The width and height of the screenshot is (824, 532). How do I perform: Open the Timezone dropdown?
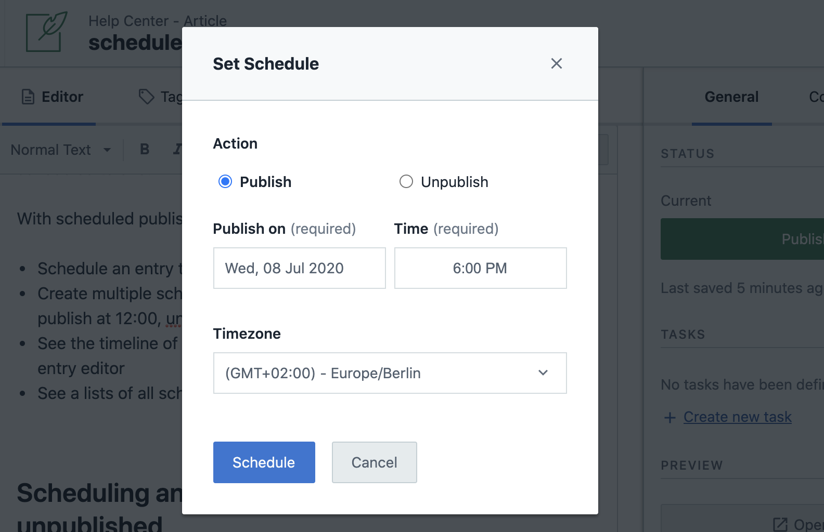click(x=390, y=373)
